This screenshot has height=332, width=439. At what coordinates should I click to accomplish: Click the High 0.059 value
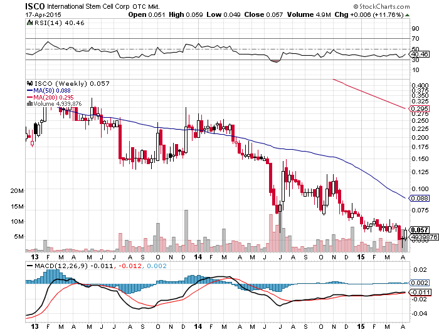point(186,14)
